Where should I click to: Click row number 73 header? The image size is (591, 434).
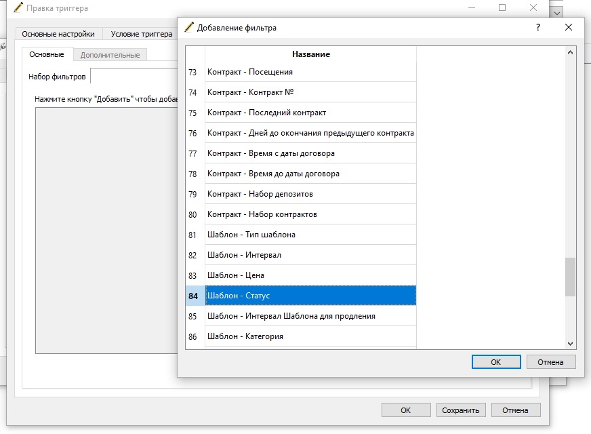point(195,72)
